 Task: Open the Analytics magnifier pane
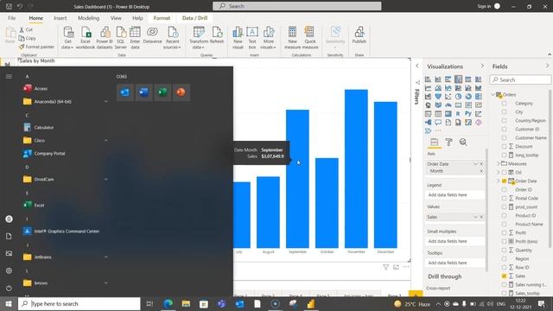463,142
